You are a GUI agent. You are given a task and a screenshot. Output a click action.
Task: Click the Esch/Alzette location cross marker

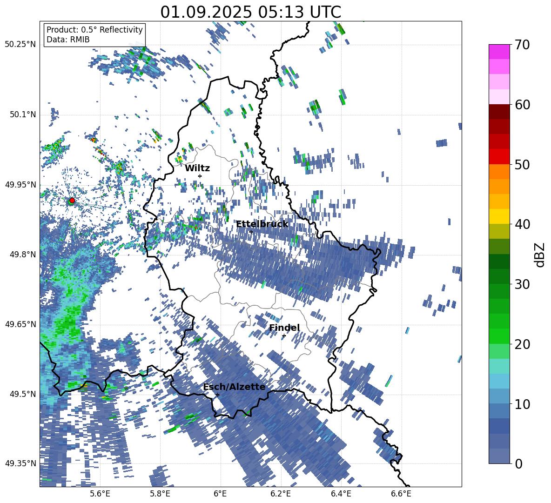[x=217, y=395]
